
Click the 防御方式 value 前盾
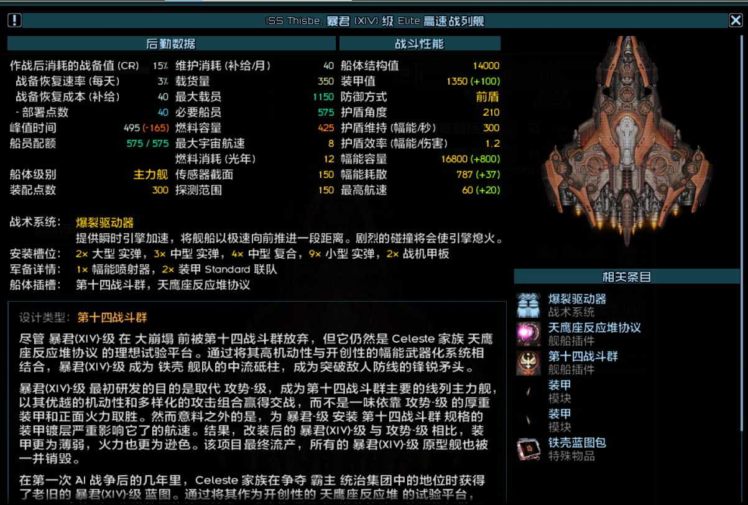point(487,97)
